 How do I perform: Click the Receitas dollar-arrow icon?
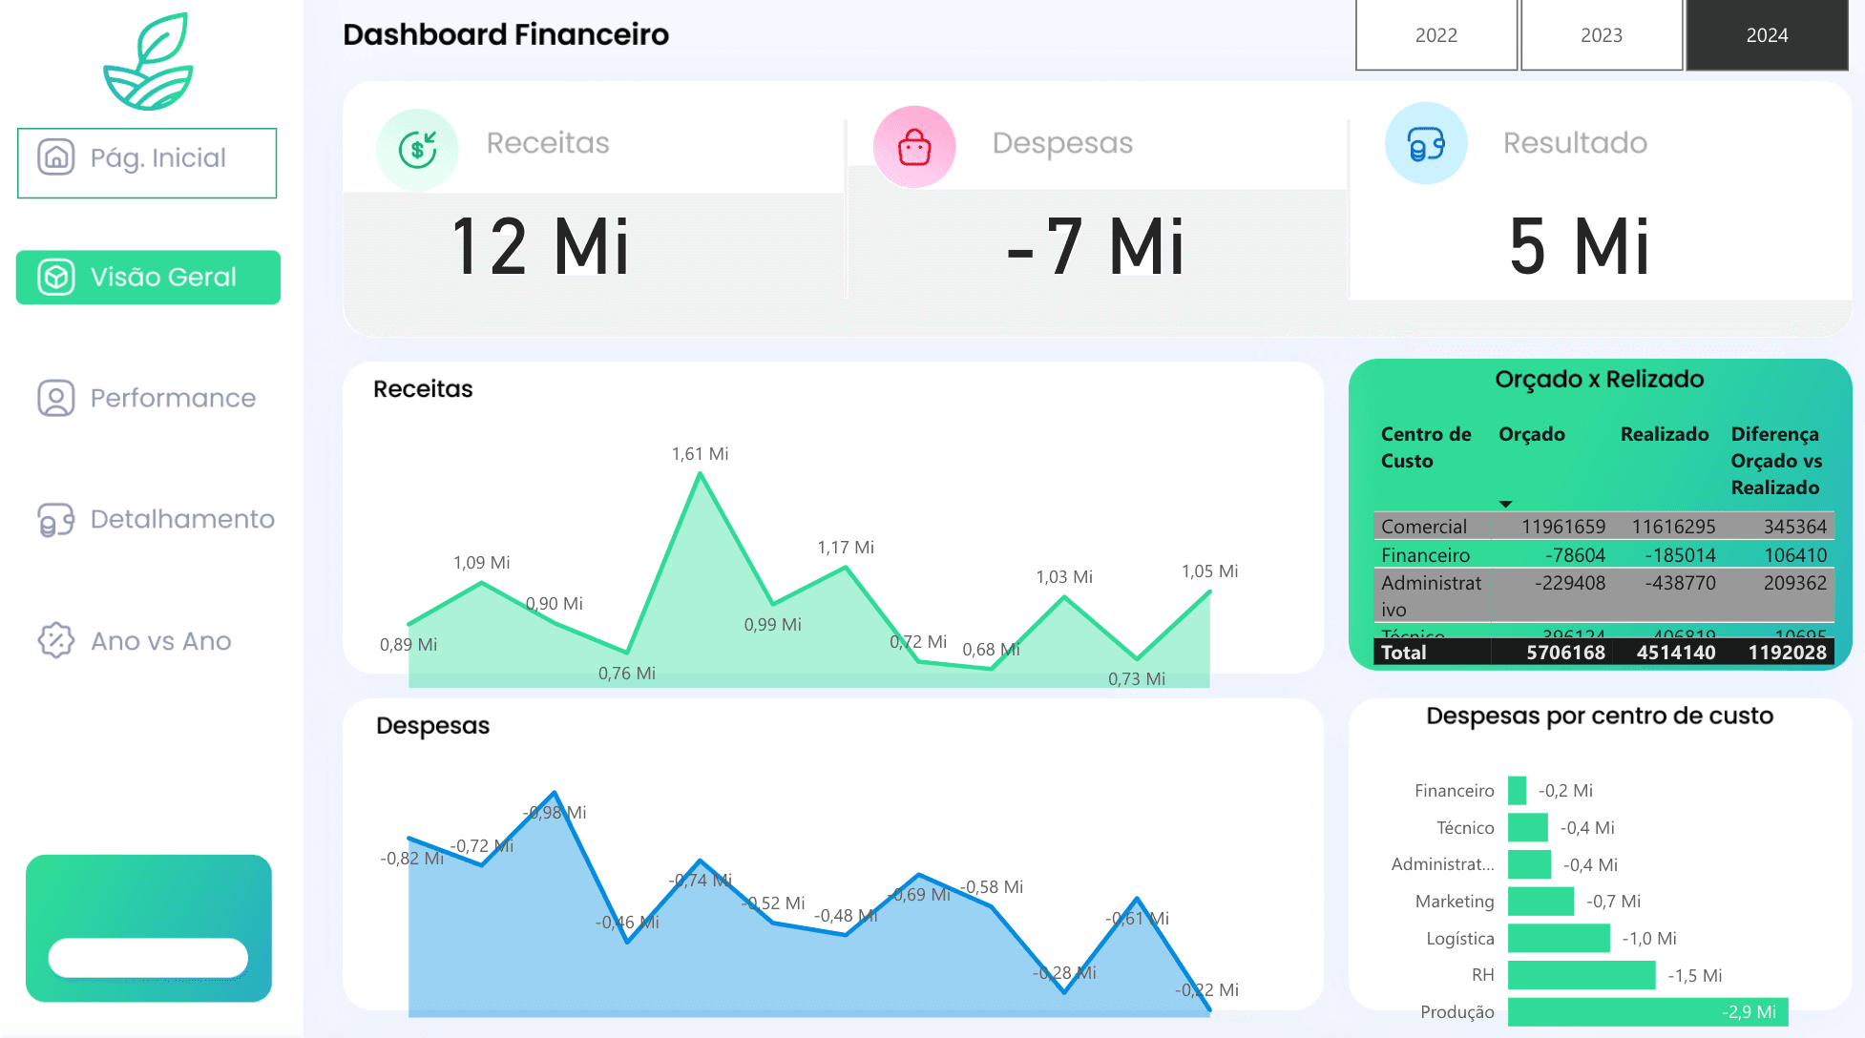coord(417,149)
